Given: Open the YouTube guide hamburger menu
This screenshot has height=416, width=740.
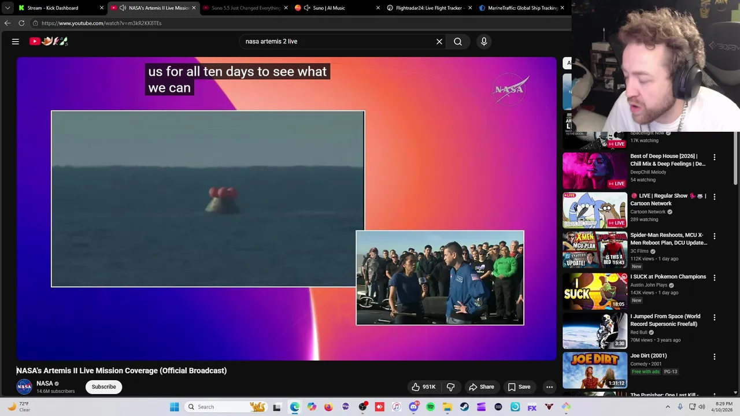Looking at the screenshot, I should (16, 42).
